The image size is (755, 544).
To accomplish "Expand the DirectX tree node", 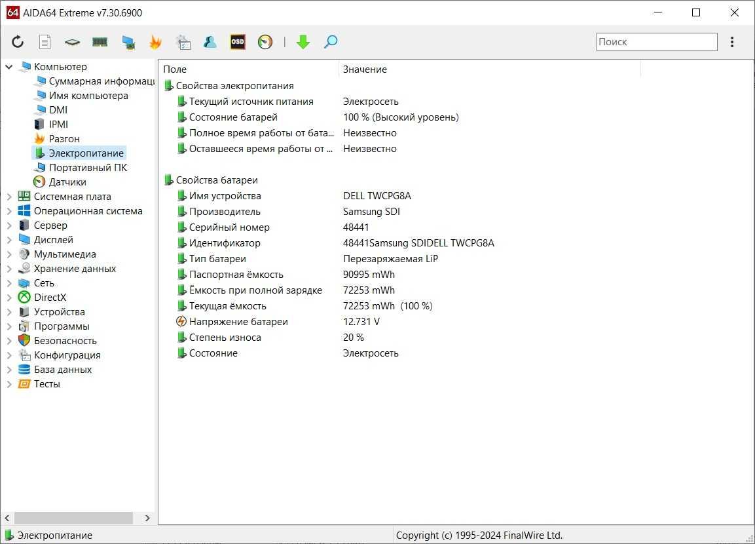I will (x=9, y=298).
